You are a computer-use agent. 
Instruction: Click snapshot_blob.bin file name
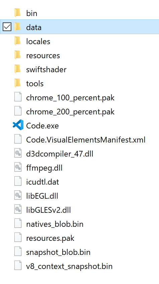point(58,252)
